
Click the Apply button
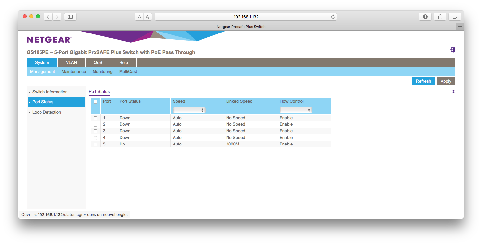point(446,81)
